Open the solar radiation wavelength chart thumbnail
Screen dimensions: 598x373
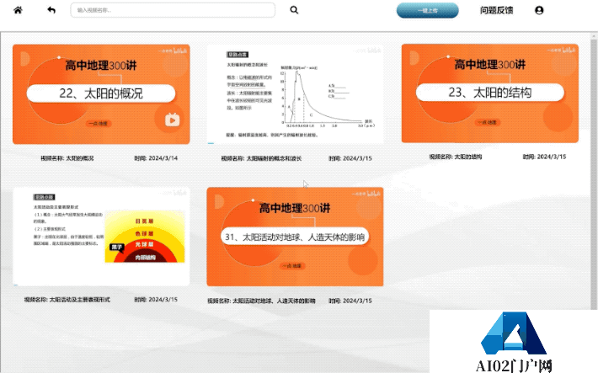[295, 94]
